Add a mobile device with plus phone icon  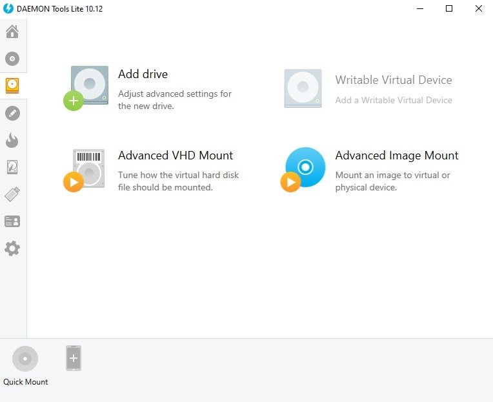point(74,358)
